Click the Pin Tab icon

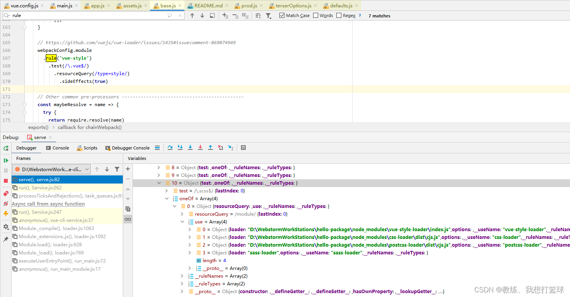6,239
